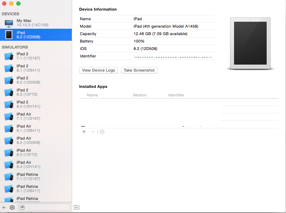The image size is (286, 213).
Task: Sort installed apps by Name column
Action: pos(92,95)
